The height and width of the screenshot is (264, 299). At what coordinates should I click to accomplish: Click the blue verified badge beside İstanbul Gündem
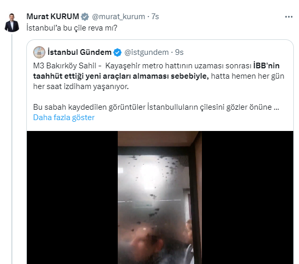[117, 52]
